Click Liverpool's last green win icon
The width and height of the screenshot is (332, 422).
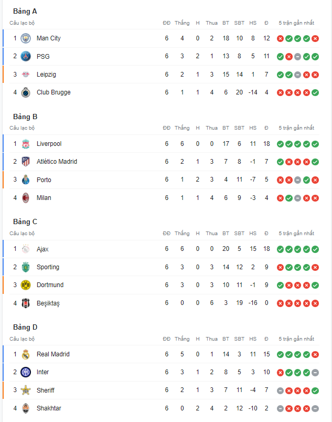(315, 144)
